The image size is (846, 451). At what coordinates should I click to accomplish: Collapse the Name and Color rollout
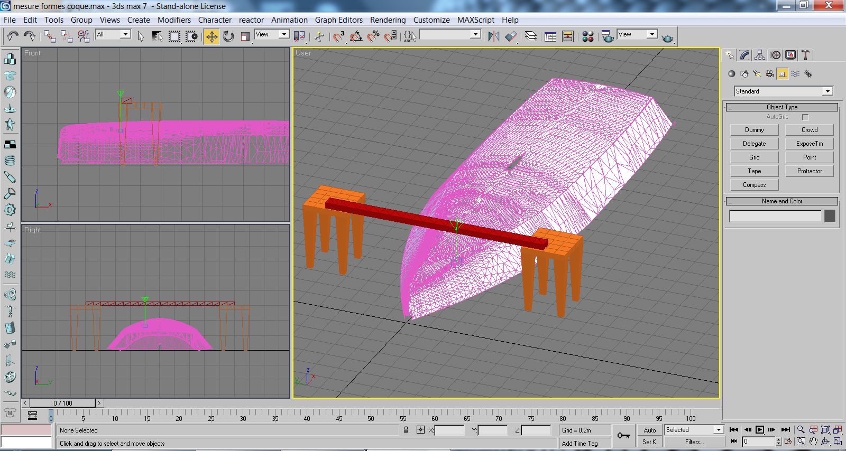tap(782, 201)
